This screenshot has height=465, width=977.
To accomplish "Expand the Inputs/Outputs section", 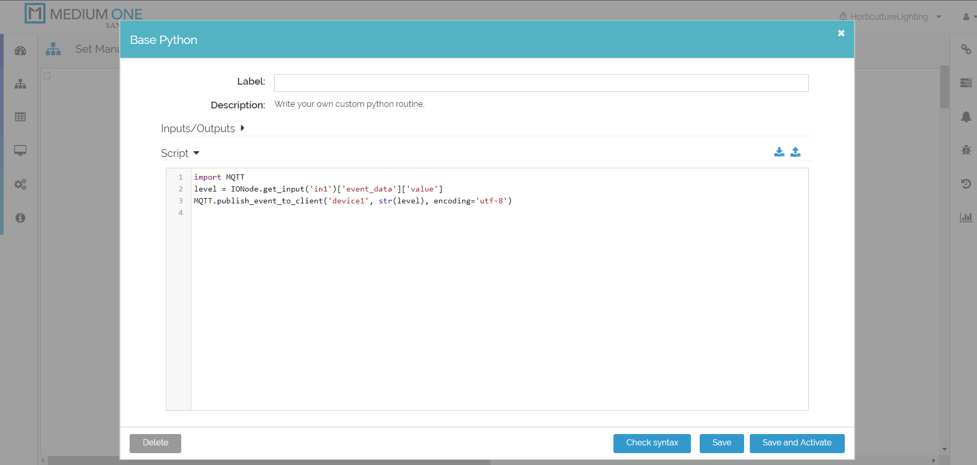I will point(202,129).
